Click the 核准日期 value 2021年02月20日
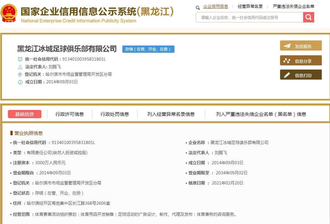 click(228, 183)
